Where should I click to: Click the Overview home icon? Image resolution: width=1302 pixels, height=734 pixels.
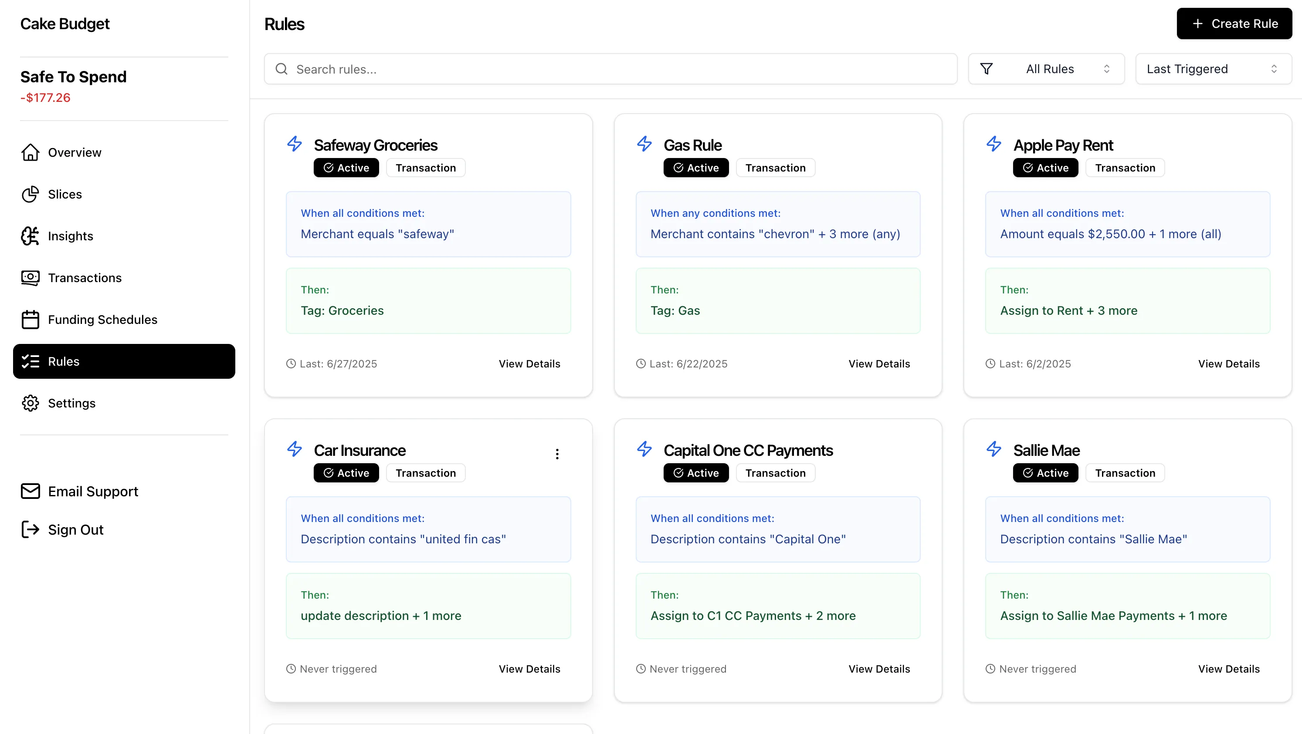[x=31, y=152]
